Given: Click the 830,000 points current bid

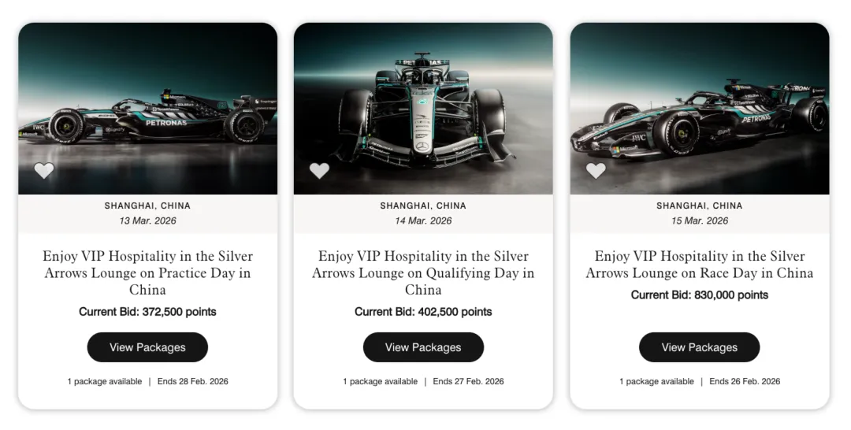Looking at the screenshot, I should tap(700, 295).
